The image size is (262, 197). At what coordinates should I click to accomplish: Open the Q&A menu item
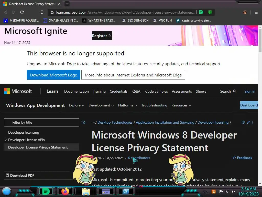point(136,91)
